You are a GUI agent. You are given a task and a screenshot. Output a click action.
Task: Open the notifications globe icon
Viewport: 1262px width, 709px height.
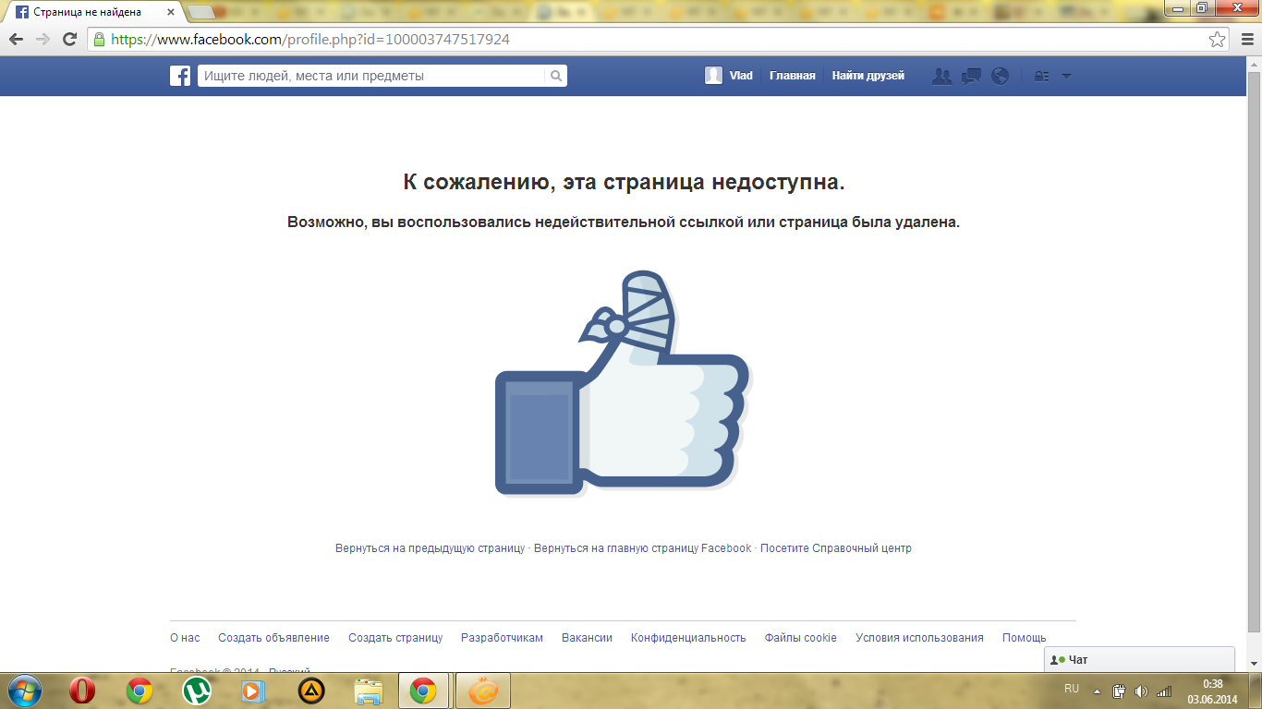[1000, 77]
